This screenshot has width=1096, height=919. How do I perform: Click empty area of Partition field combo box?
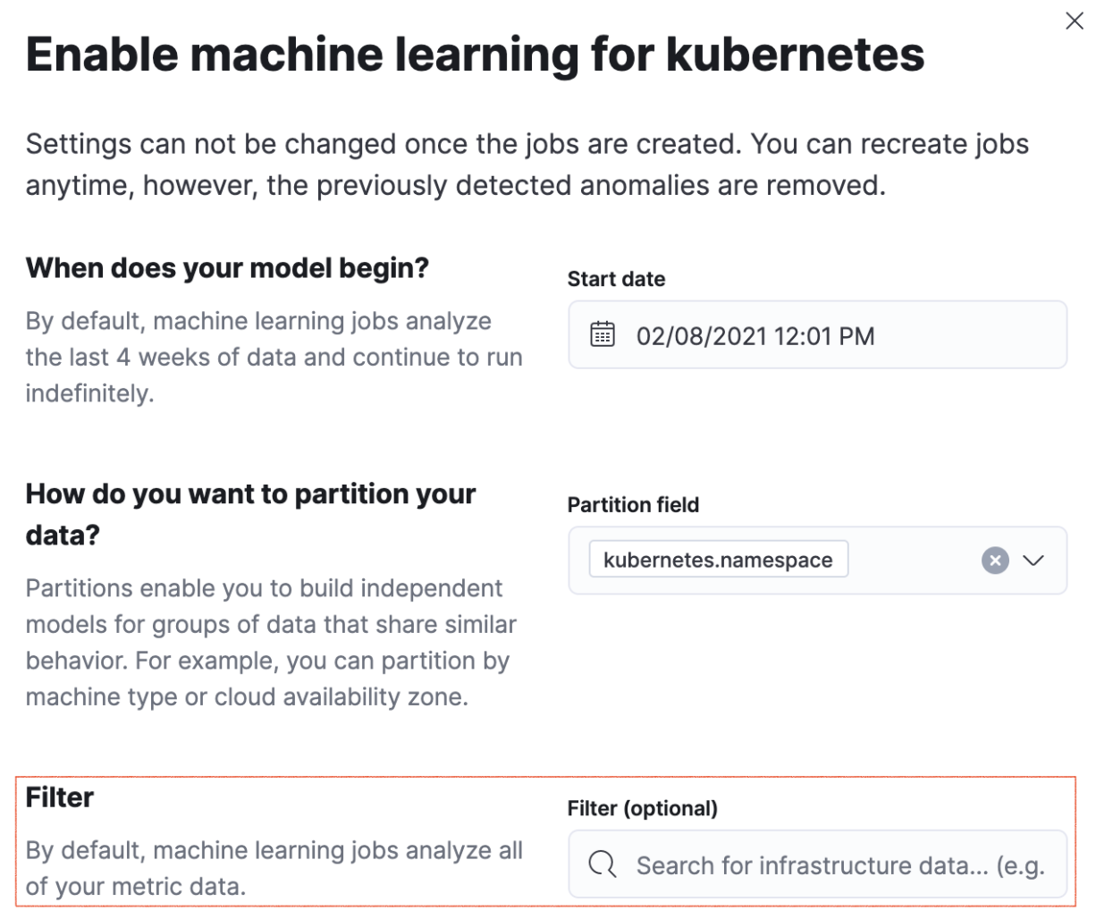[912, 561]
